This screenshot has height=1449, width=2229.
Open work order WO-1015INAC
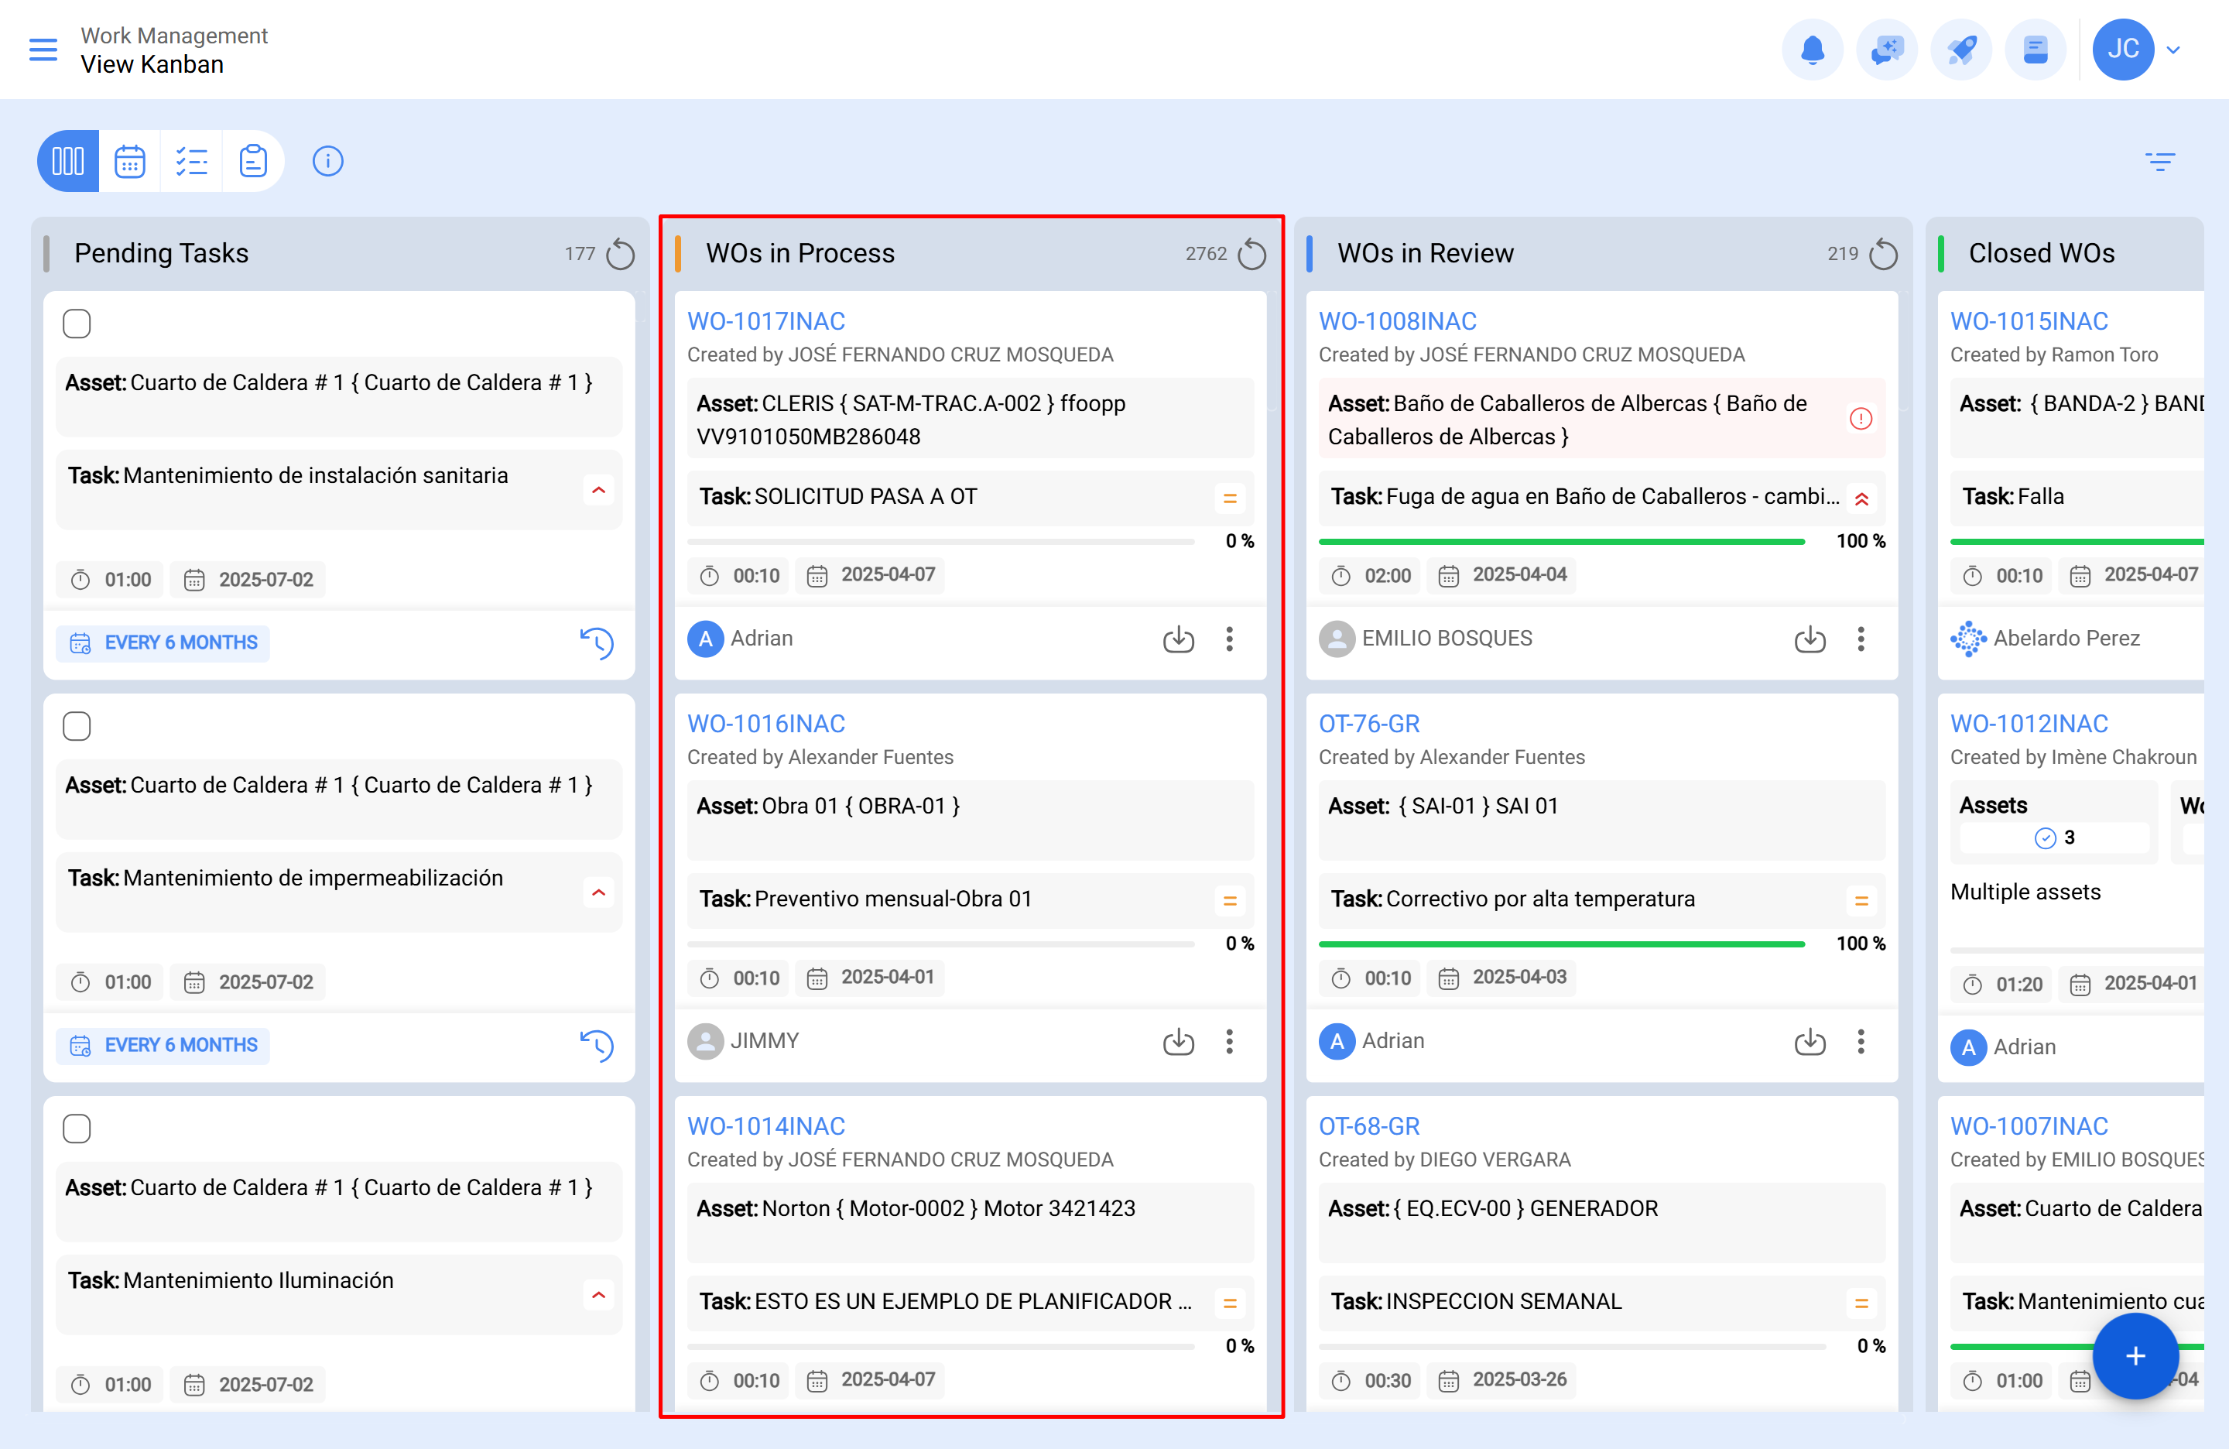click(2029, 321)
